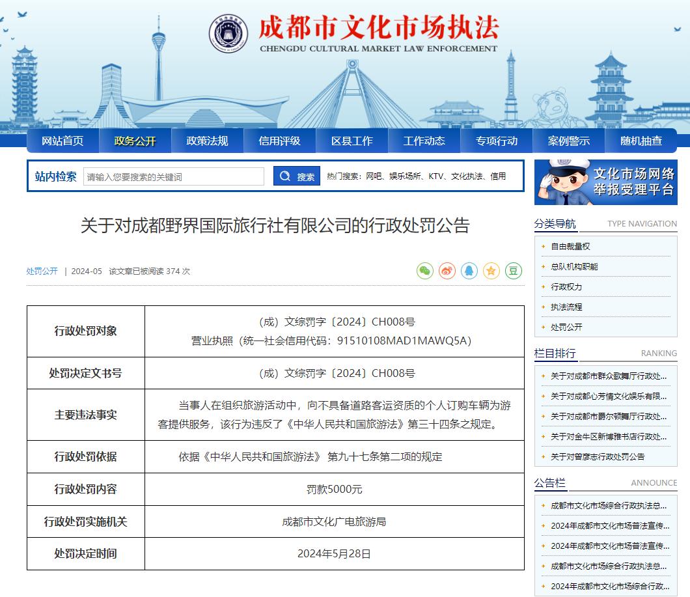Open 自由裁量权 in category navigation
690x597 pixels.
tap(570, 247)
